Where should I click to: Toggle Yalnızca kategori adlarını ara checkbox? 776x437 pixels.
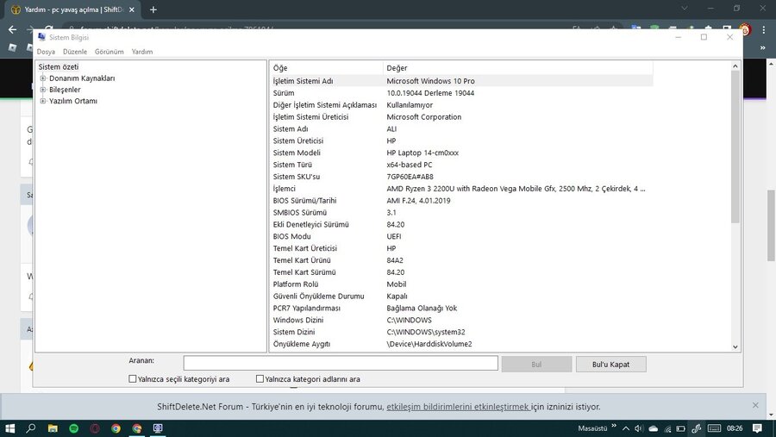coord(260,379)
